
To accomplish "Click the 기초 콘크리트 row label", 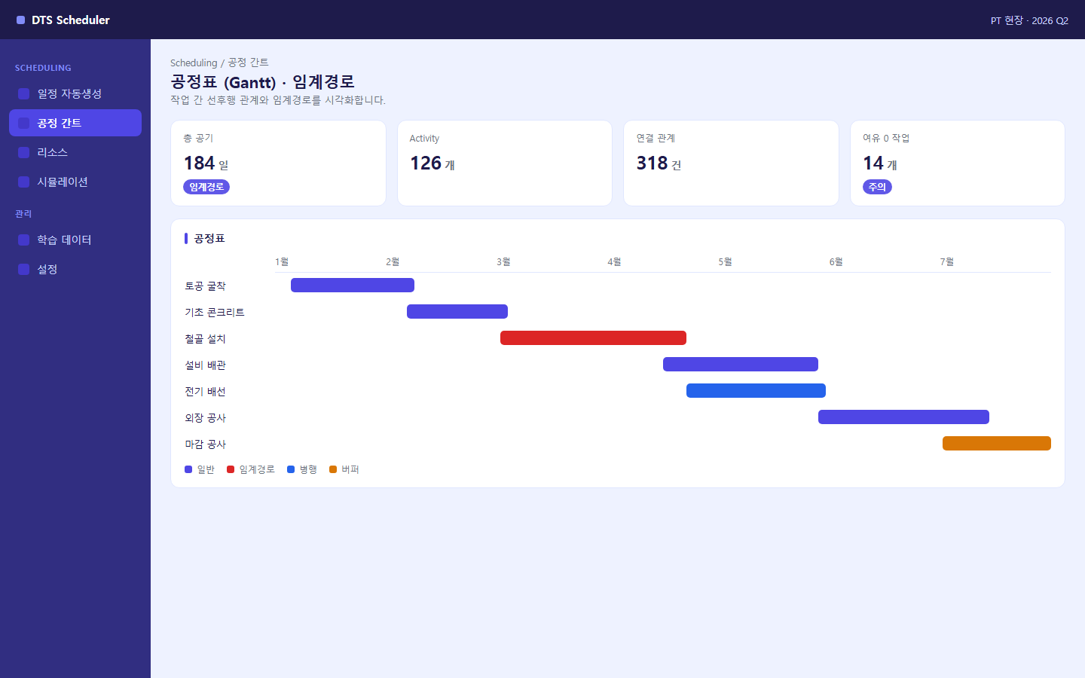I will point(215,313).
